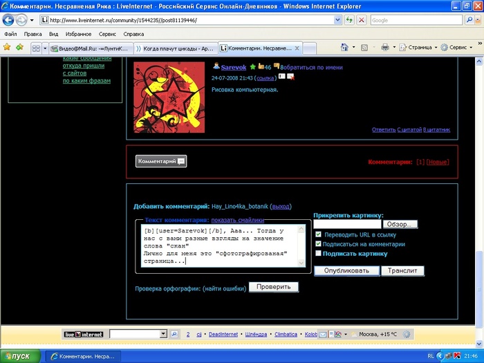Click В цитатник link
The height and width of the screenshot is (363, 484).
pyautogui.click(x=436, y=130)
